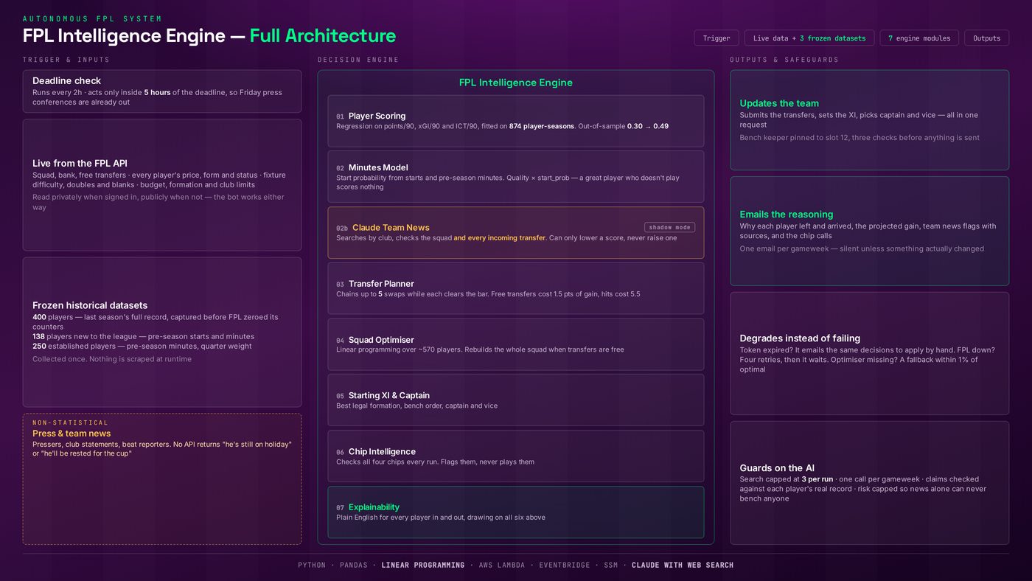Click the 'AUTONOMOUS FPL SYSTEM' overline text
This screenshot has width=1032, height=581.
tap(92, 18)
